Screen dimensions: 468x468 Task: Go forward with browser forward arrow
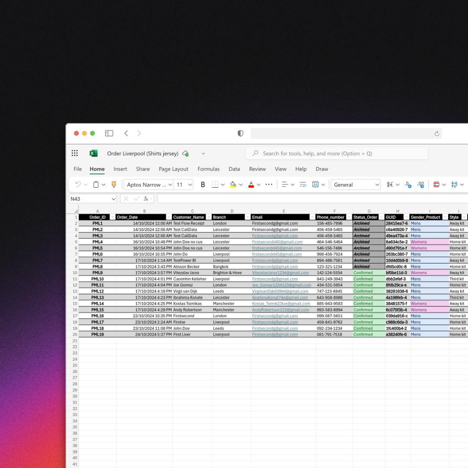[139, 133]
